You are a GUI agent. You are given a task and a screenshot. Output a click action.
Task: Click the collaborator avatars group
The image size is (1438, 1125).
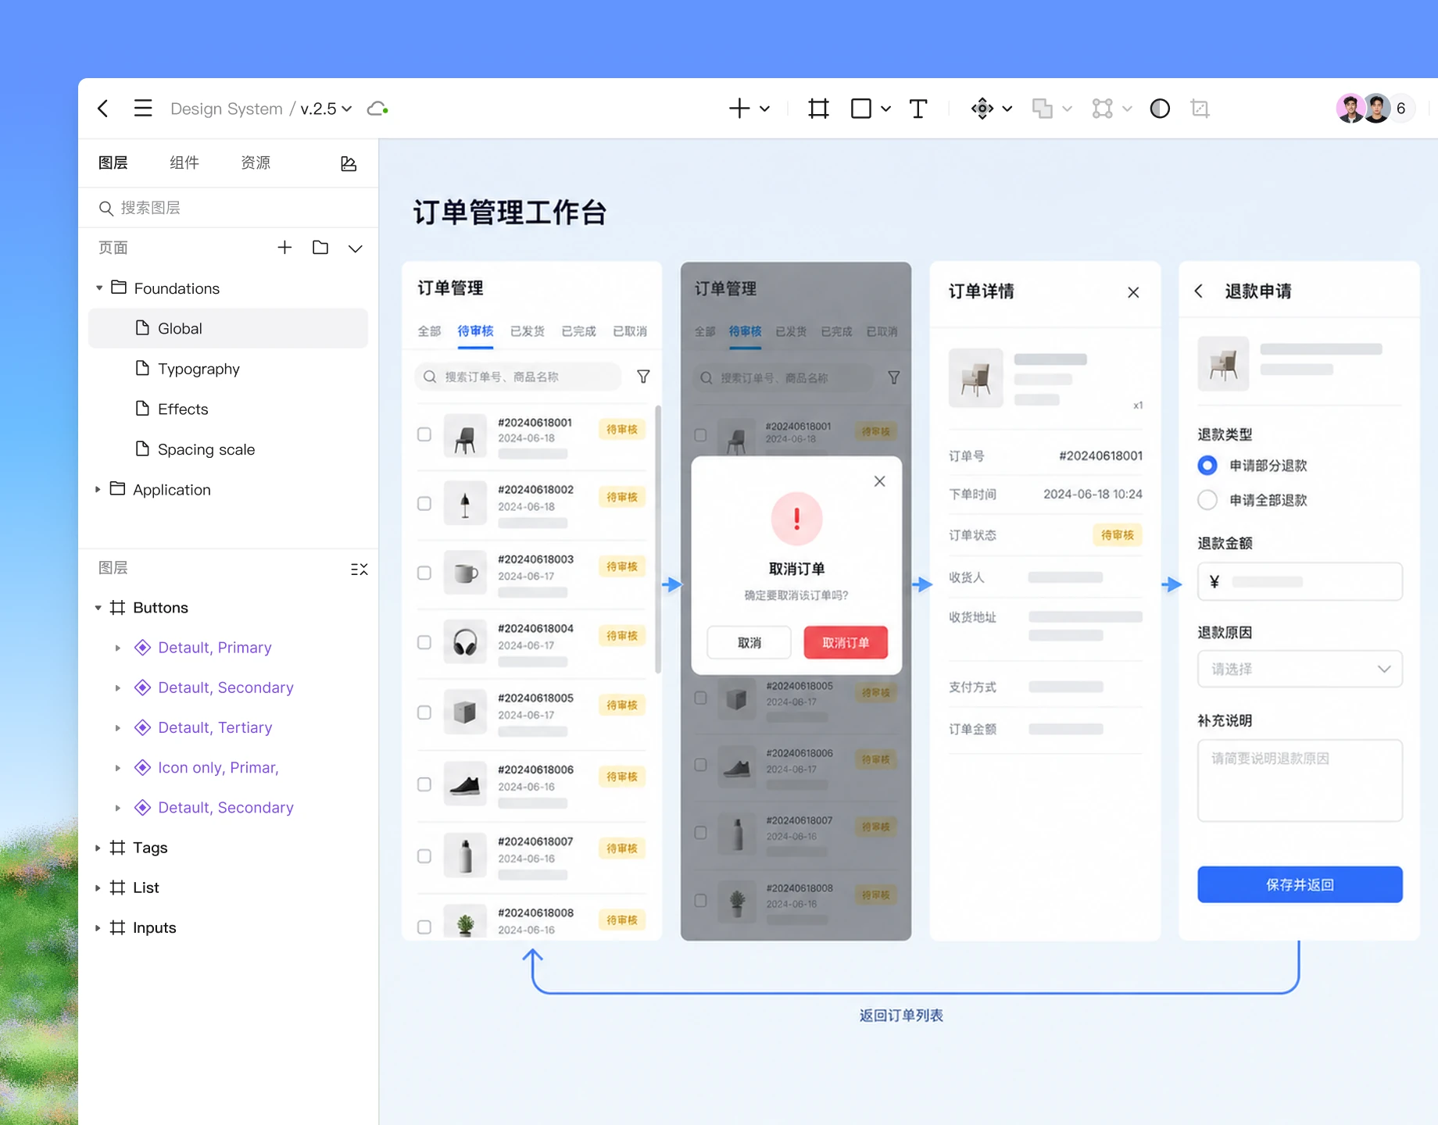point(1375,109)
